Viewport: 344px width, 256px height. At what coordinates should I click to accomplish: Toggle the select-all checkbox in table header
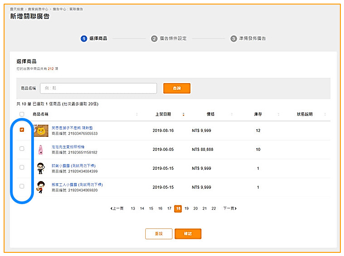[x=22, y=114]
